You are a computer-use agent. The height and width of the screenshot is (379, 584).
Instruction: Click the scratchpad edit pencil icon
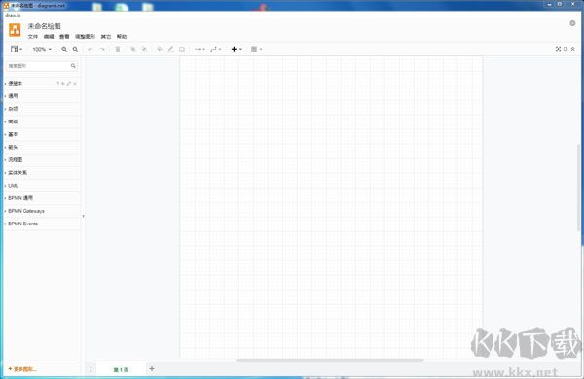coord(69,84)
